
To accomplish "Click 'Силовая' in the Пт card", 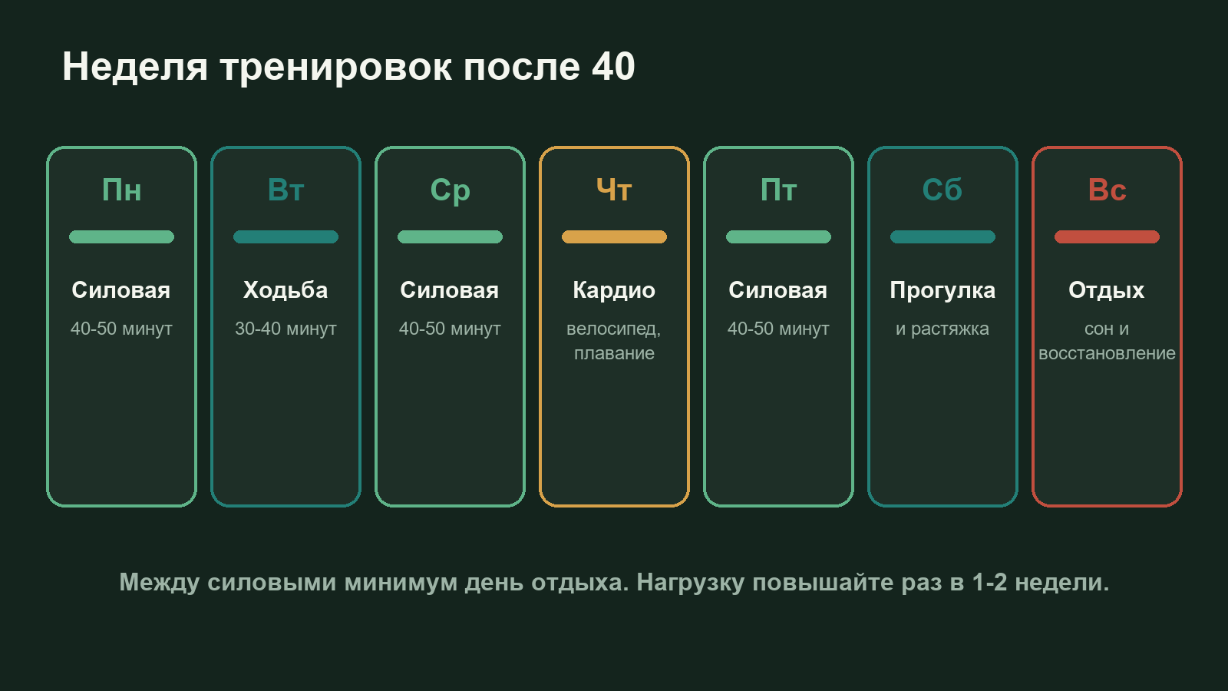I will (x=778, y=290).
